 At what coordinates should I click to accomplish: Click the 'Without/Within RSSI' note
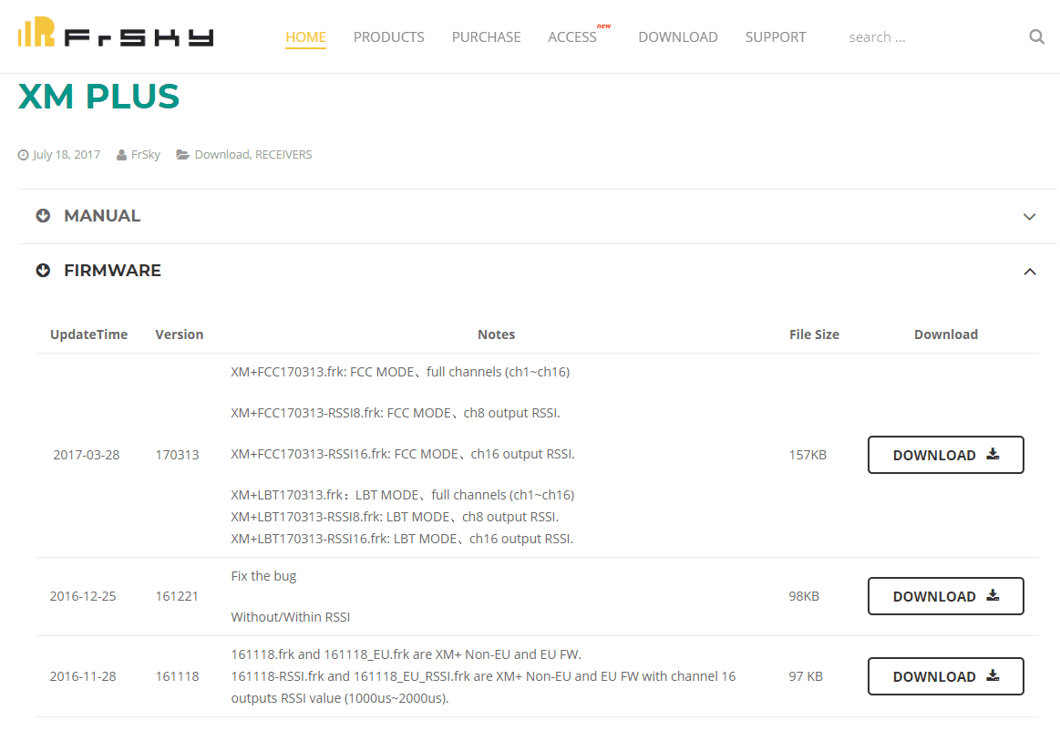click(291, 617)
